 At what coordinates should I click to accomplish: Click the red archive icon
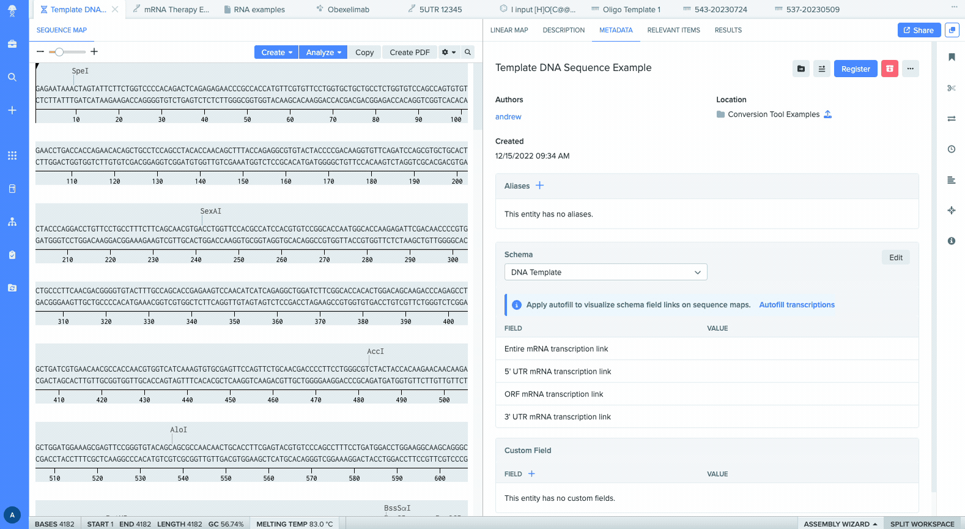[890, 68]
